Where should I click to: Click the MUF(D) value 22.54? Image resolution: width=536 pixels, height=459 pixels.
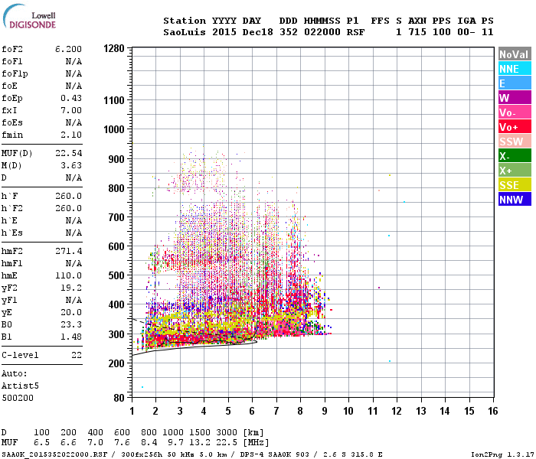pos(68,153)
